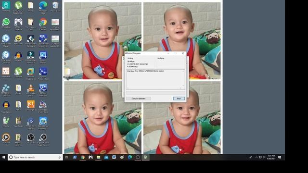Screen dimensions: 308x173
Task: Select the top-right baby photo
Action: click(x=182, y=40)
